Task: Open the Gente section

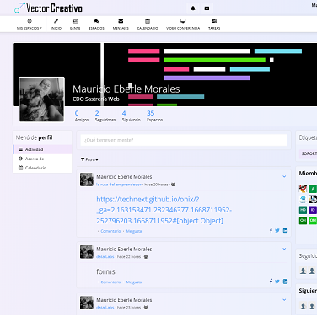Action: click(x=75, y=24)
